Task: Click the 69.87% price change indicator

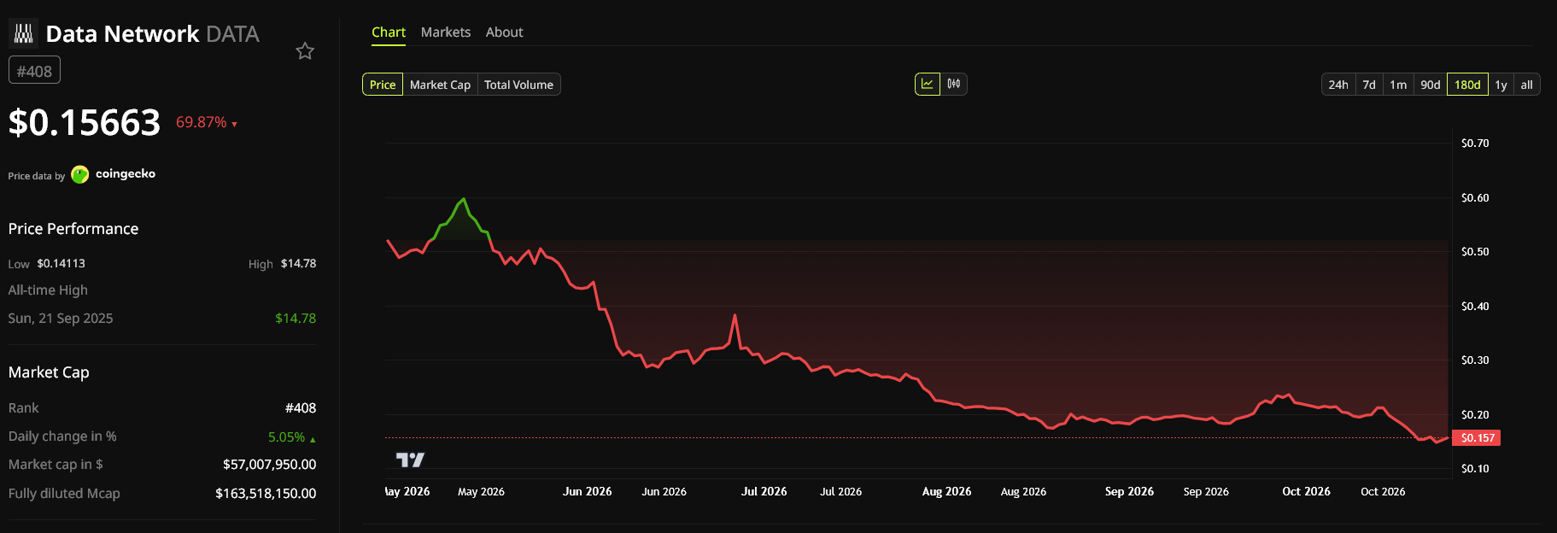Action: pyautogui.click(x=206, y=123)
